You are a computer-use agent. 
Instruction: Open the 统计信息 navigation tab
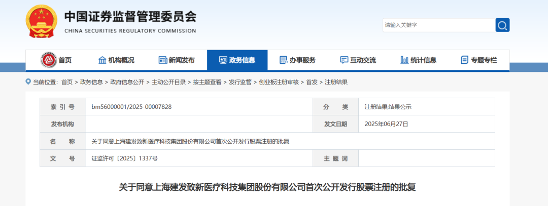419,60
